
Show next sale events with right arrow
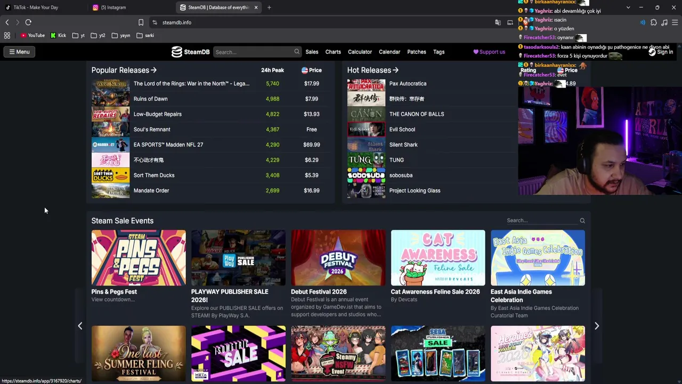597,326
